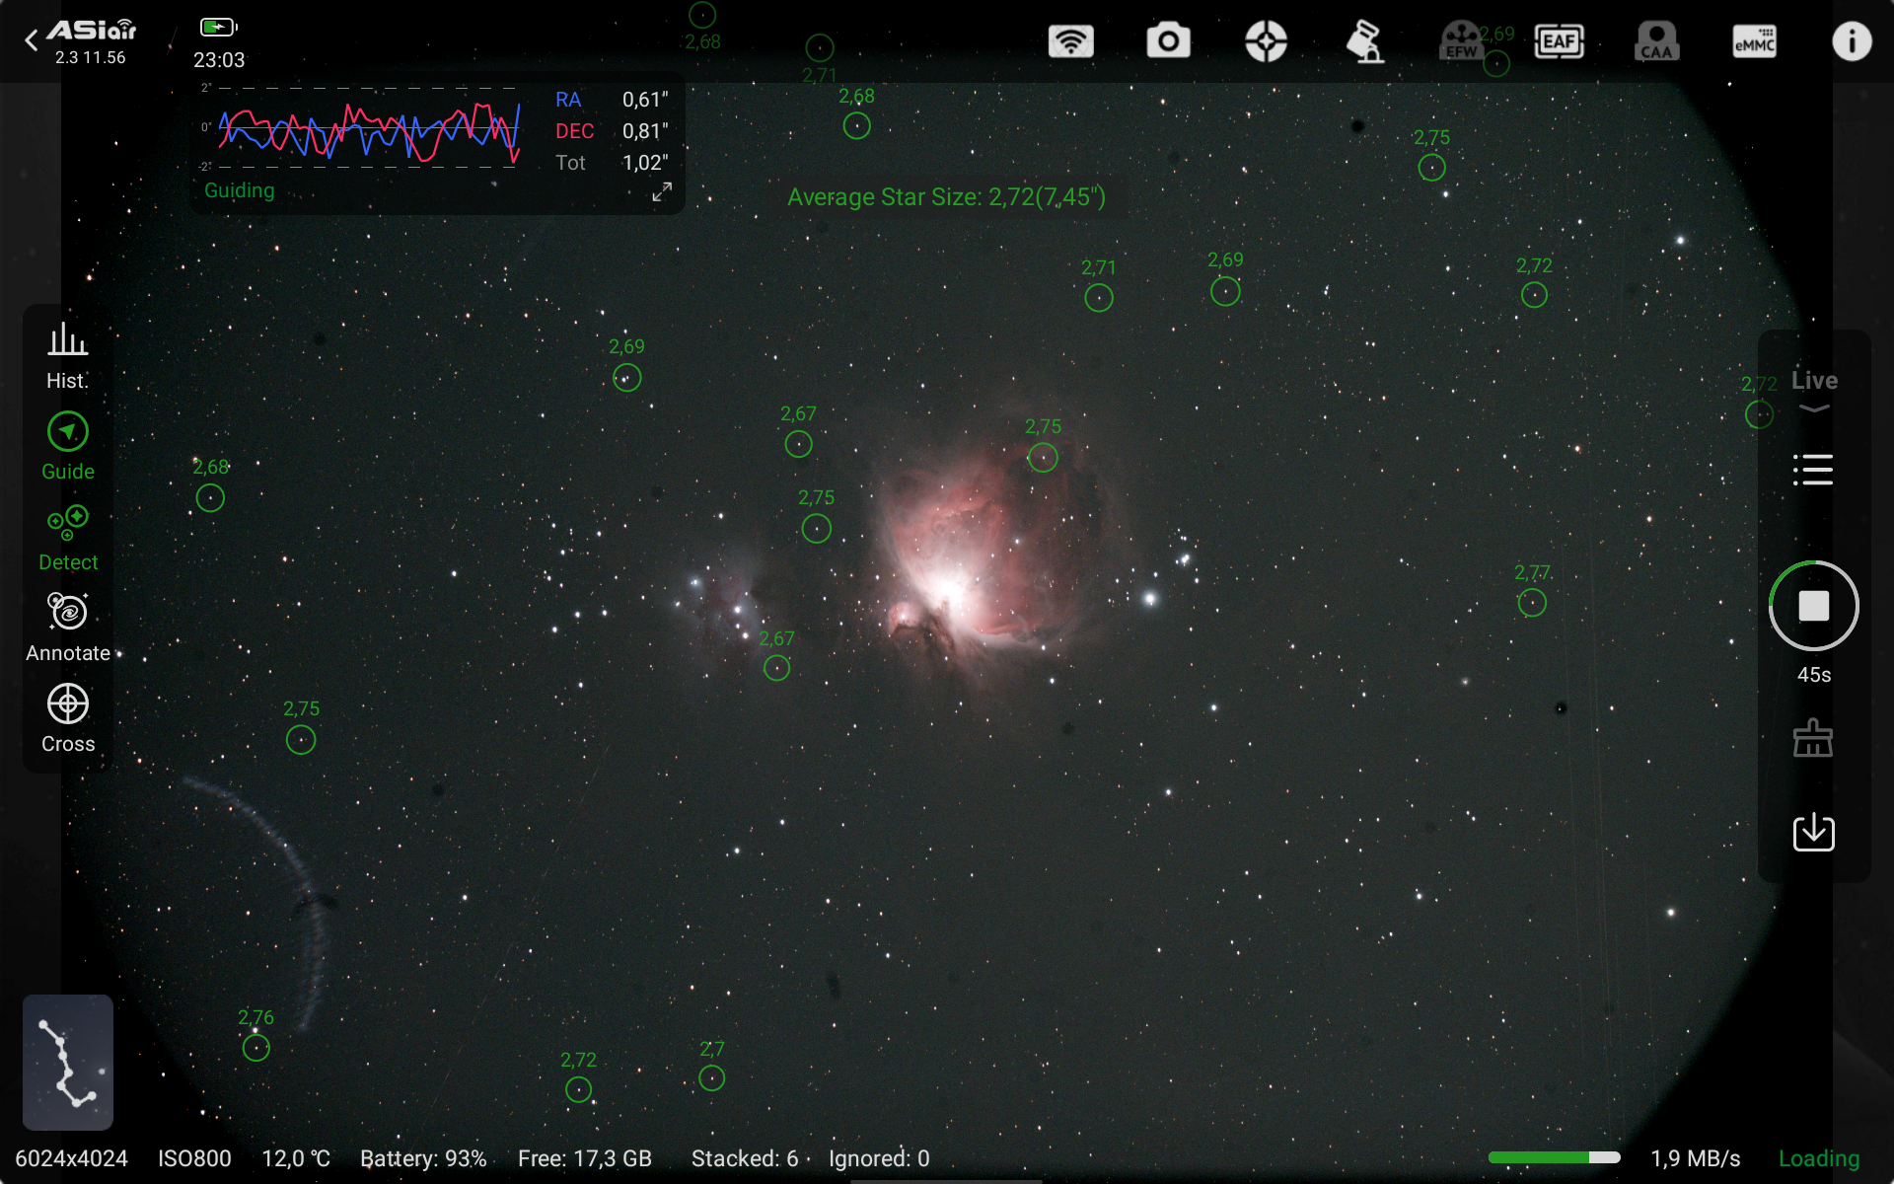This screenshot has width=1894, height=1184.
Task: Open the guide scope crosshair settings
Action: 1266,41
